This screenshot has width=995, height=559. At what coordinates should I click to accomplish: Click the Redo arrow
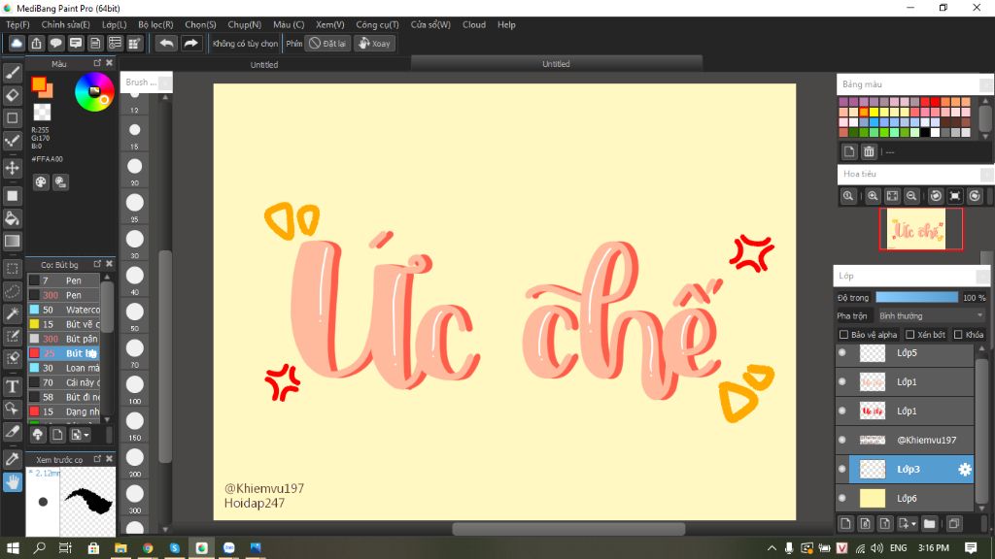[x=190, y=43]
